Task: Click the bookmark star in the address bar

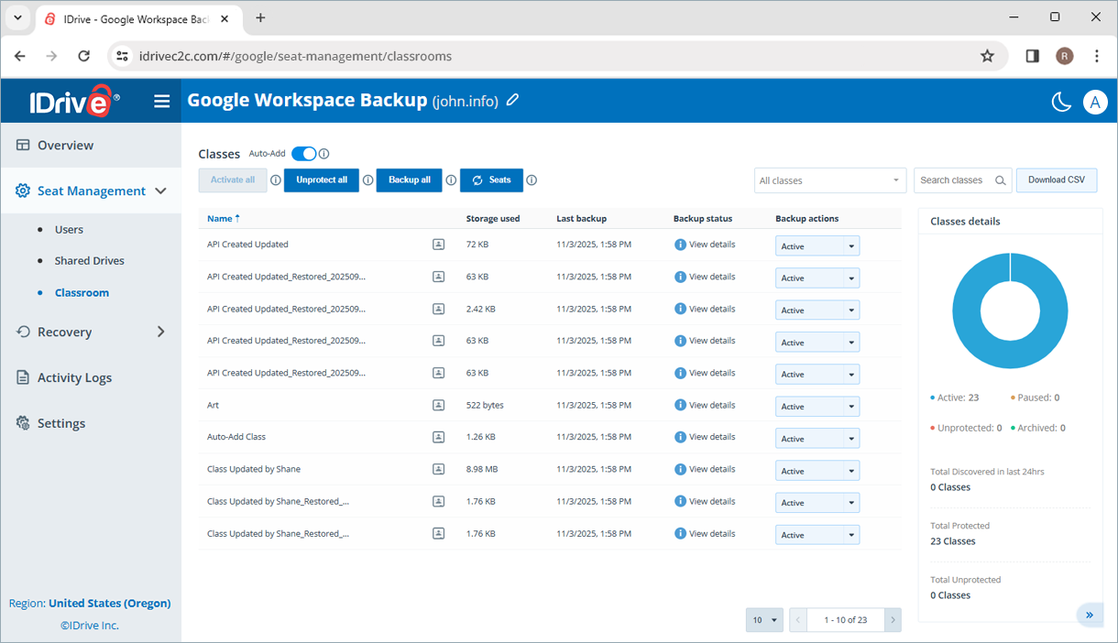Action: pyautogui.click(x=987, y=56)
